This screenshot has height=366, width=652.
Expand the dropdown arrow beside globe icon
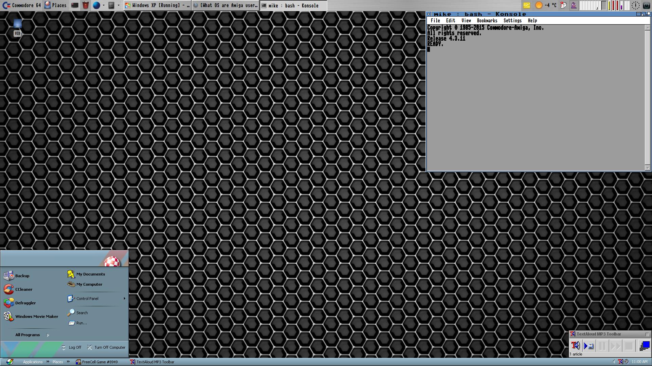104,5
